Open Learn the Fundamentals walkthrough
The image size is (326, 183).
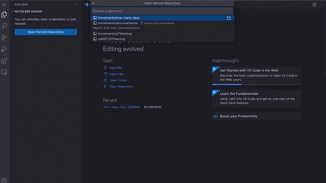pyautogui.click(x=256, y=99)
